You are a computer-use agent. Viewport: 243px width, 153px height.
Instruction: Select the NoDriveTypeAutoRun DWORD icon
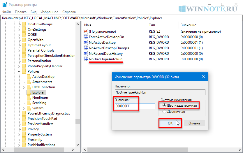(x=86, y=59)
